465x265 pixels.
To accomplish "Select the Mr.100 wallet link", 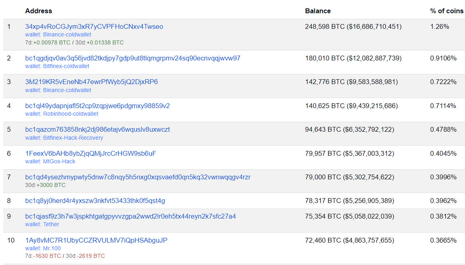I will point(52,248).
